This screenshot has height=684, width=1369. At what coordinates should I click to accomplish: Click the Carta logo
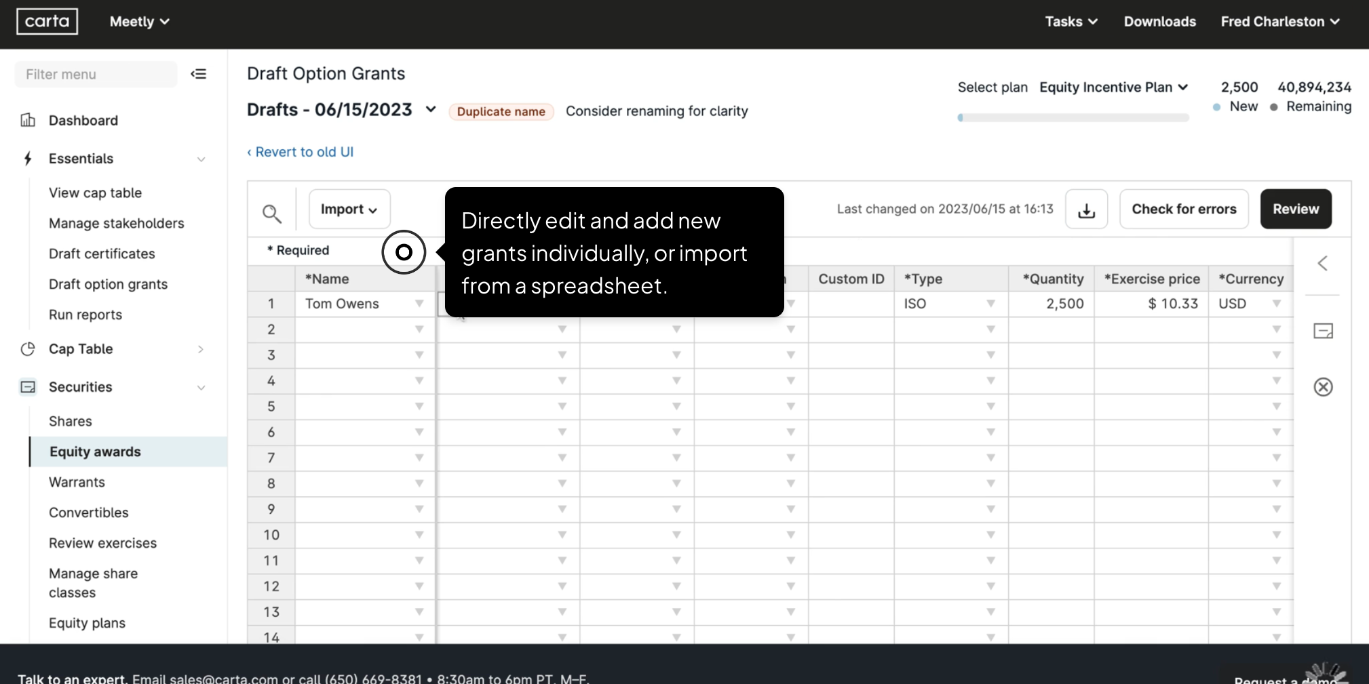click(47, 21)
